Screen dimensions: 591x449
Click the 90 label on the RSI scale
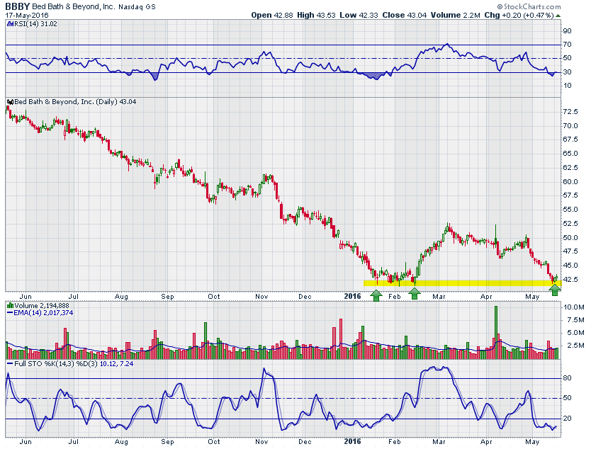[567, 31]
